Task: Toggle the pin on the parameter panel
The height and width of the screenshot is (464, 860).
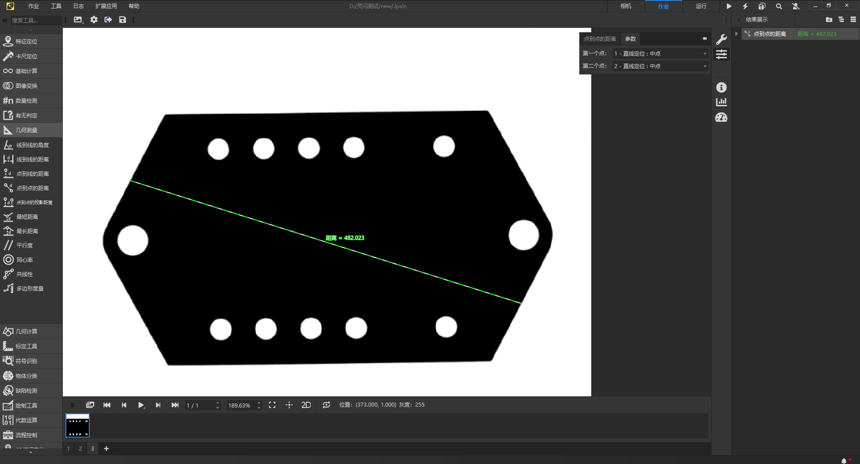Action: [x=704, y=39]
